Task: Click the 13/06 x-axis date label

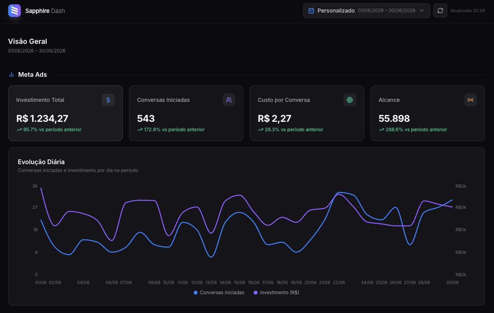Action: click(x=211, y=282)
